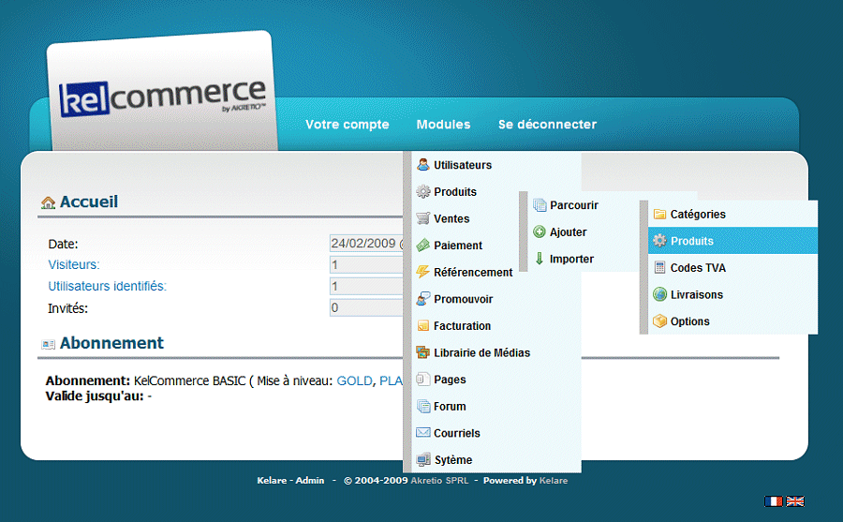
Task: Click the Référencement lightning icon
Action: 423,273
